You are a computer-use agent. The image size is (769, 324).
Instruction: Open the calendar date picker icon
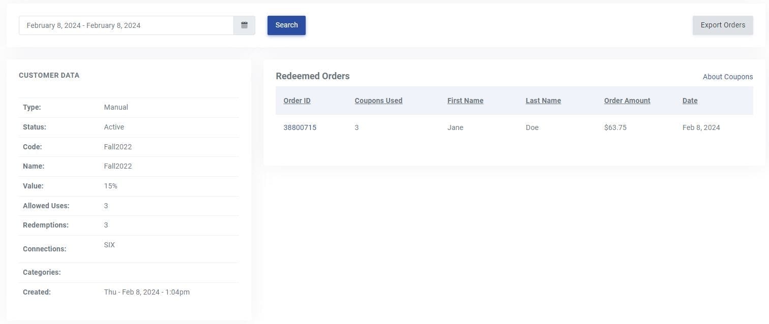tap(244, 25)
